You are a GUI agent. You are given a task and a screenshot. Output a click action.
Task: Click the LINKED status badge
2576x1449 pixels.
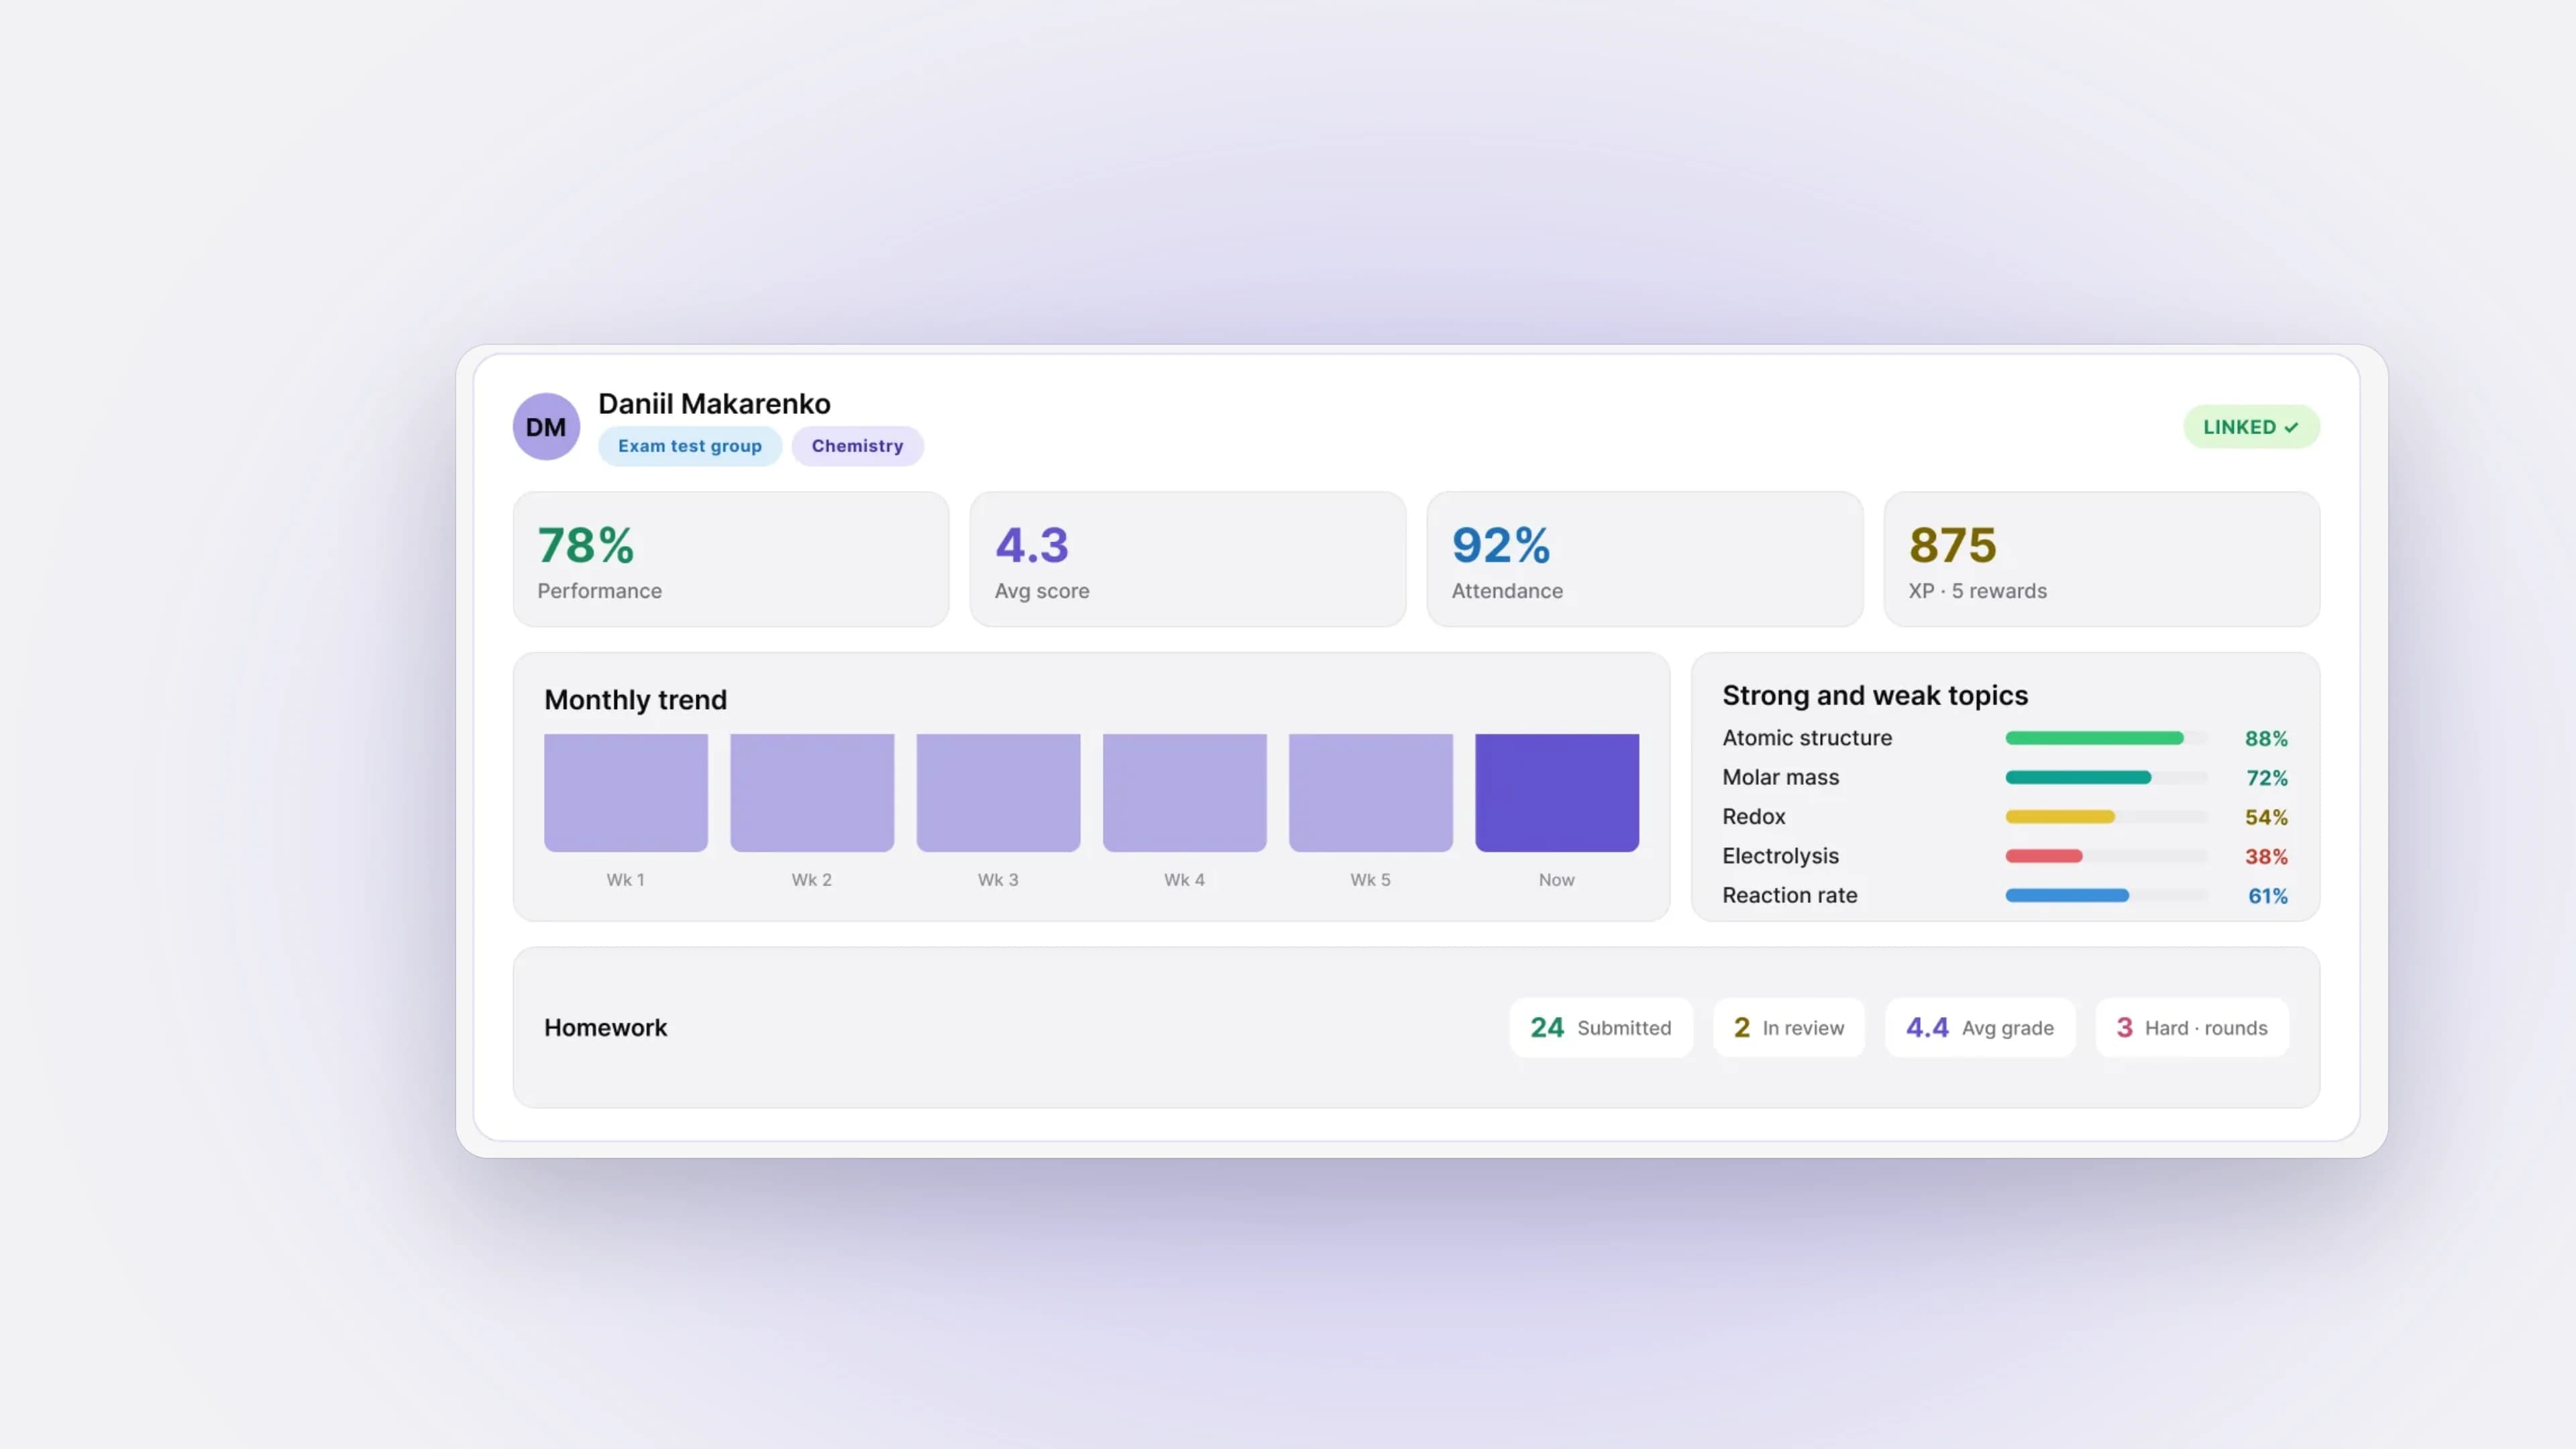(x=2251, y=427)
